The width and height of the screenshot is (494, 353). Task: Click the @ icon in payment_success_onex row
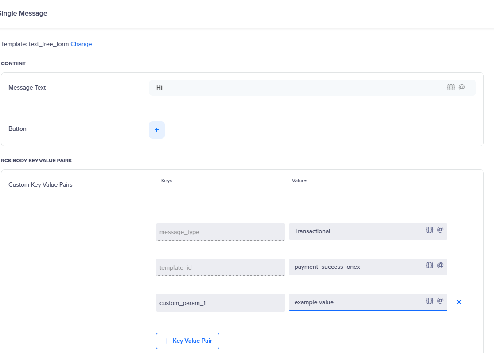[440, 265]
